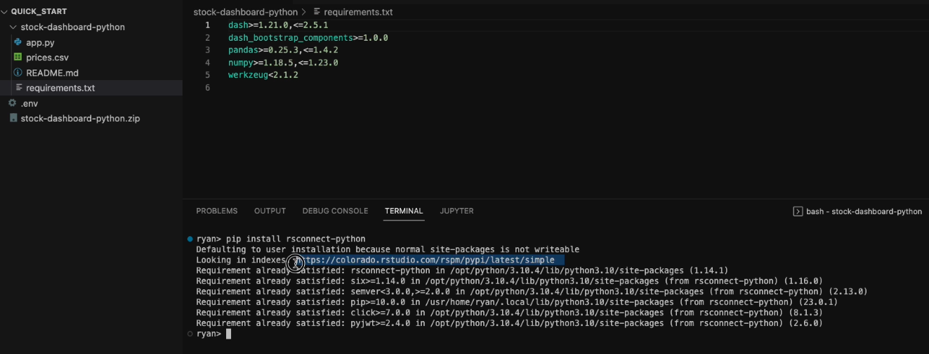Click the pyjwt>=2.4.0 requirement line

(509, 323)
